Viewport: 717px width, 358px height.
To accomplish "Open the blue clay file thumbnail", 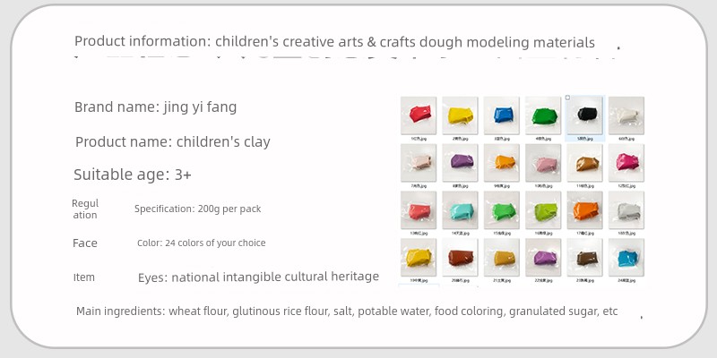I will click(502, 115).
